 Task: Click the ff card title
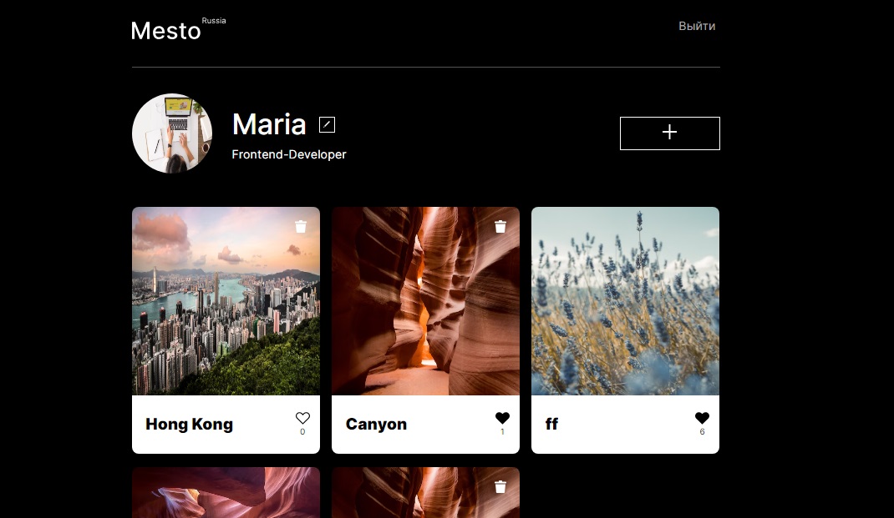551,424
